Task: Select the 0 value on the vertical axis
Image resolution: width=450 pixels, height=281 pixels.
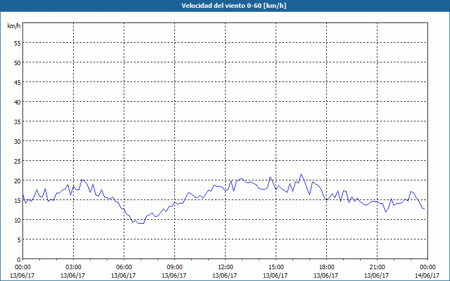Action: [19, 260]
